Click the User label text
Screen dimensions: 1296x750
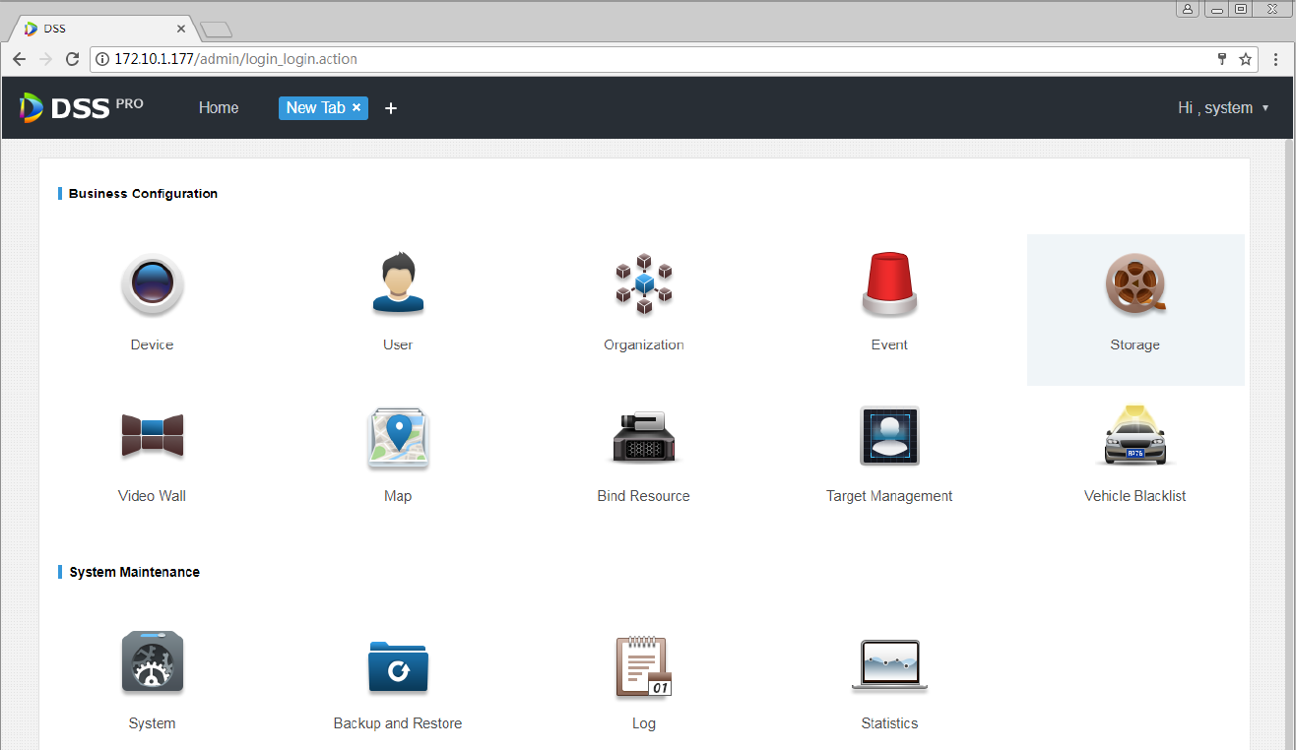[x=398, y=344]
